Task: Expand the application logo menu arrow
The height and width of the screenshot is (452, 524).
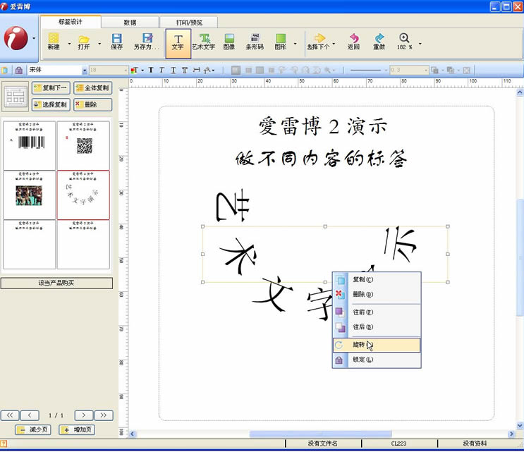Action: click(34, 38)
